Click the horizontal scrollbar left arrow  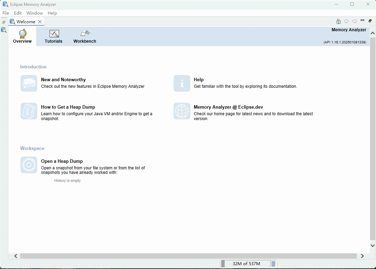(16, 256)
